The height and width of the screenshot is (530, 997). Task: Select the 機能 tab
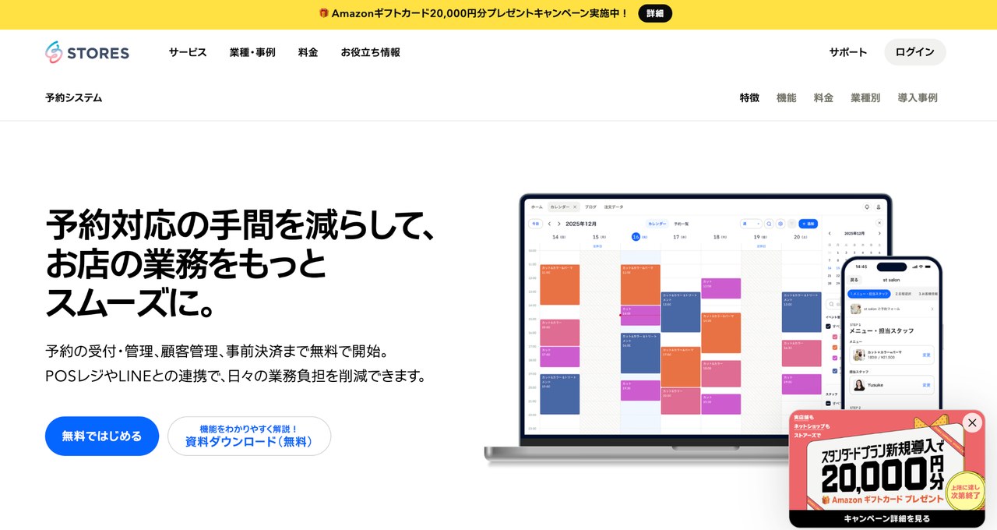click(x=787, y=97)
